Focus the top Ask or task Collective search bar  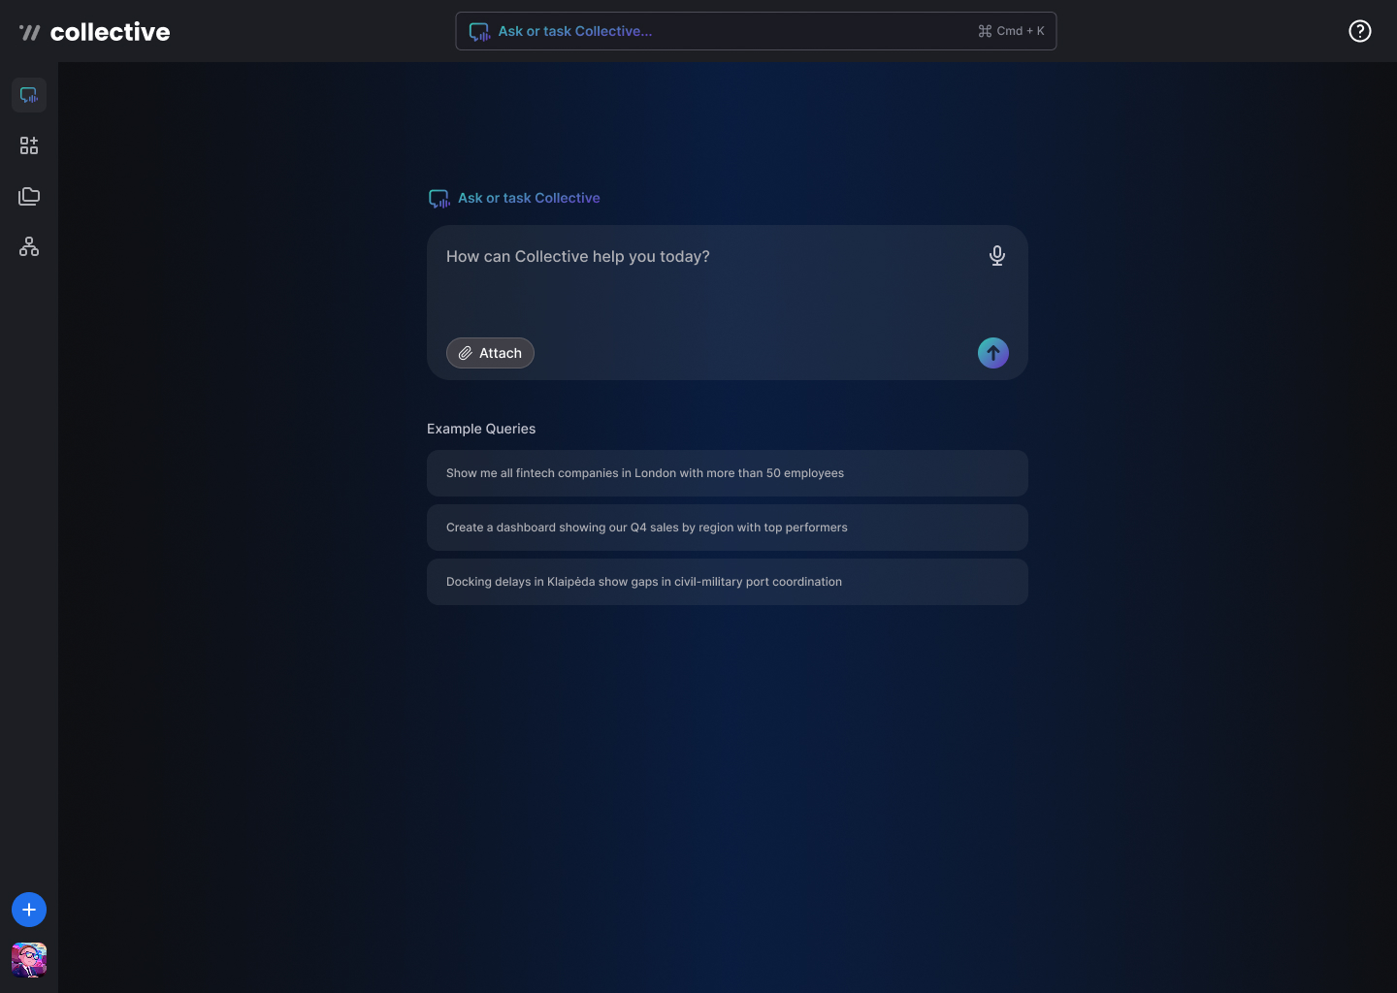click(x=756, y=31)
